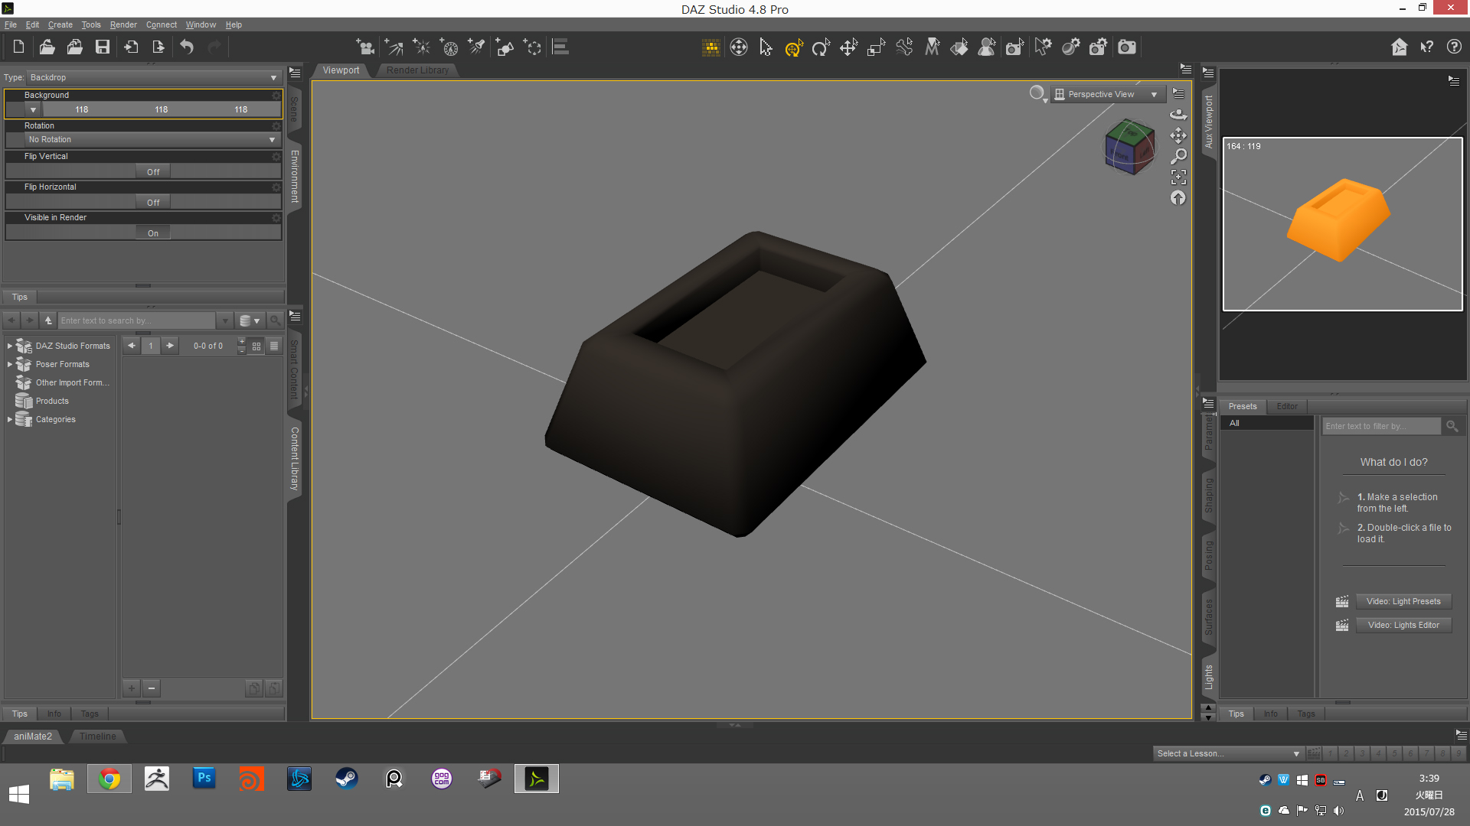This screenshot has width=1470, height=826.
Task: Open Render Settings camera-gear icon
Action: [1098, 47]
